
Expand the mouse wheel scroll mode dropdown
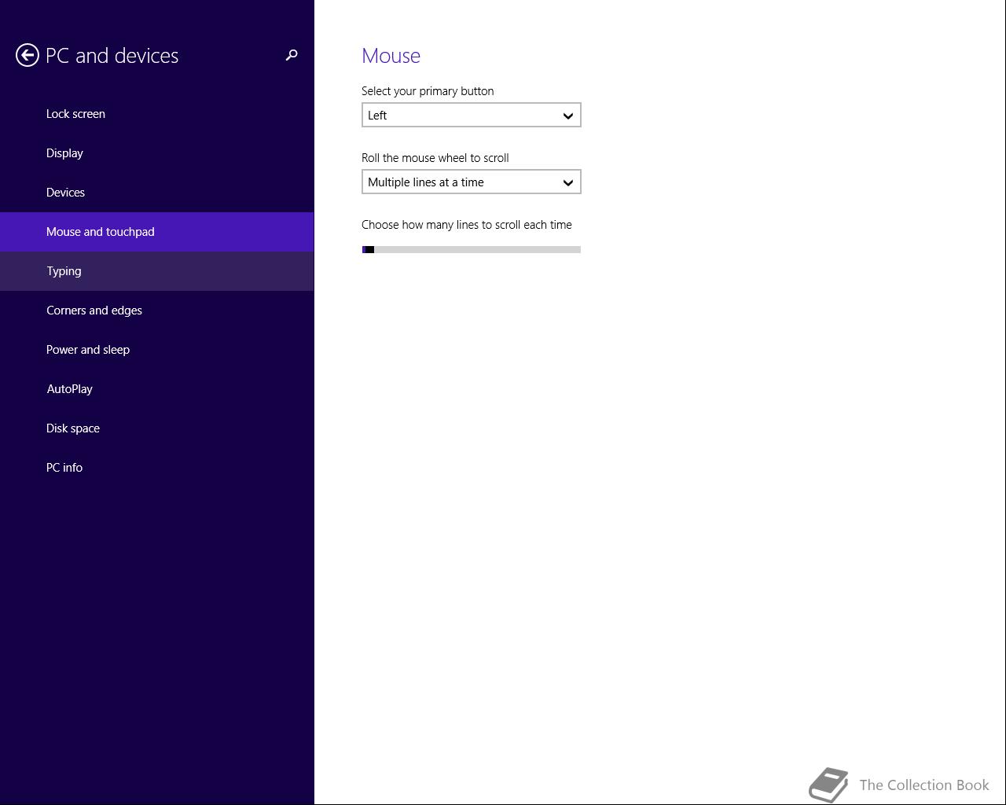(472, 182)
